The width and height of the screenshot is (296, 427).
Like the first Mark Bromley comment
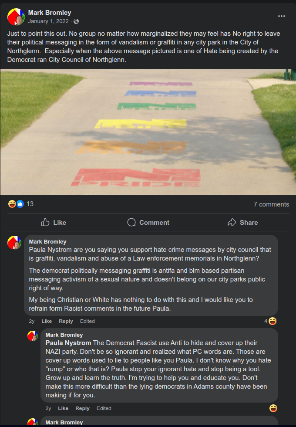[47, 321]
